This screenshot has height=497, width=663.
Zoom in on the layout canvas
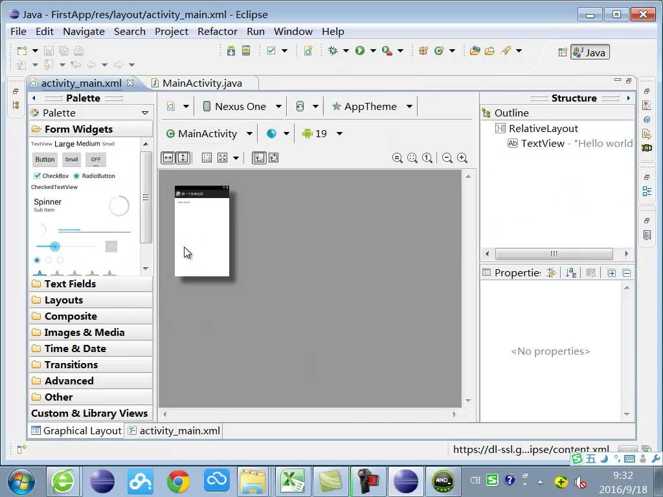coord(462,158)
